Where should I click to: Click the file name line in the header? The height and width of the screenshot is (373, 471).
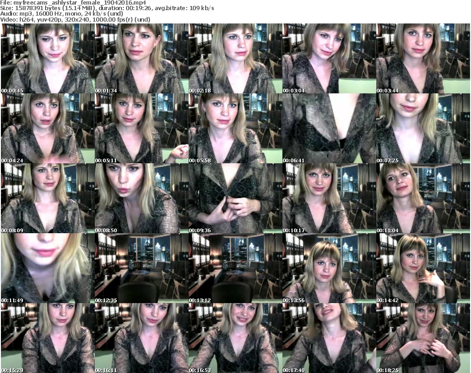73,3
